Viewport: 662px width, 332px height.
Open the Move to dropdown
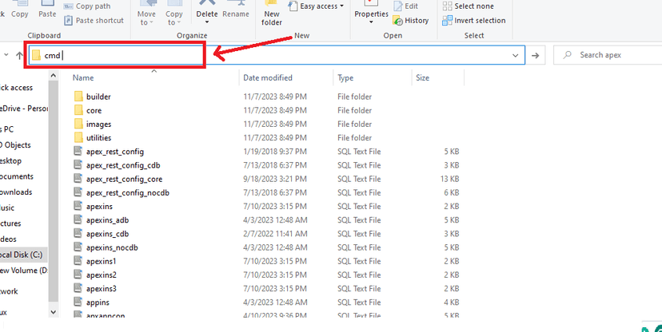(147, 23)
